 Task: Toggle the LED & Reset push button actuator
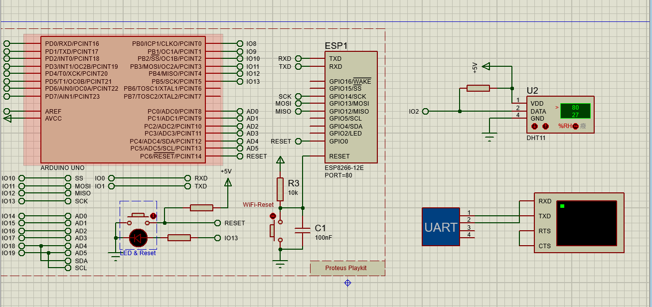153,216
